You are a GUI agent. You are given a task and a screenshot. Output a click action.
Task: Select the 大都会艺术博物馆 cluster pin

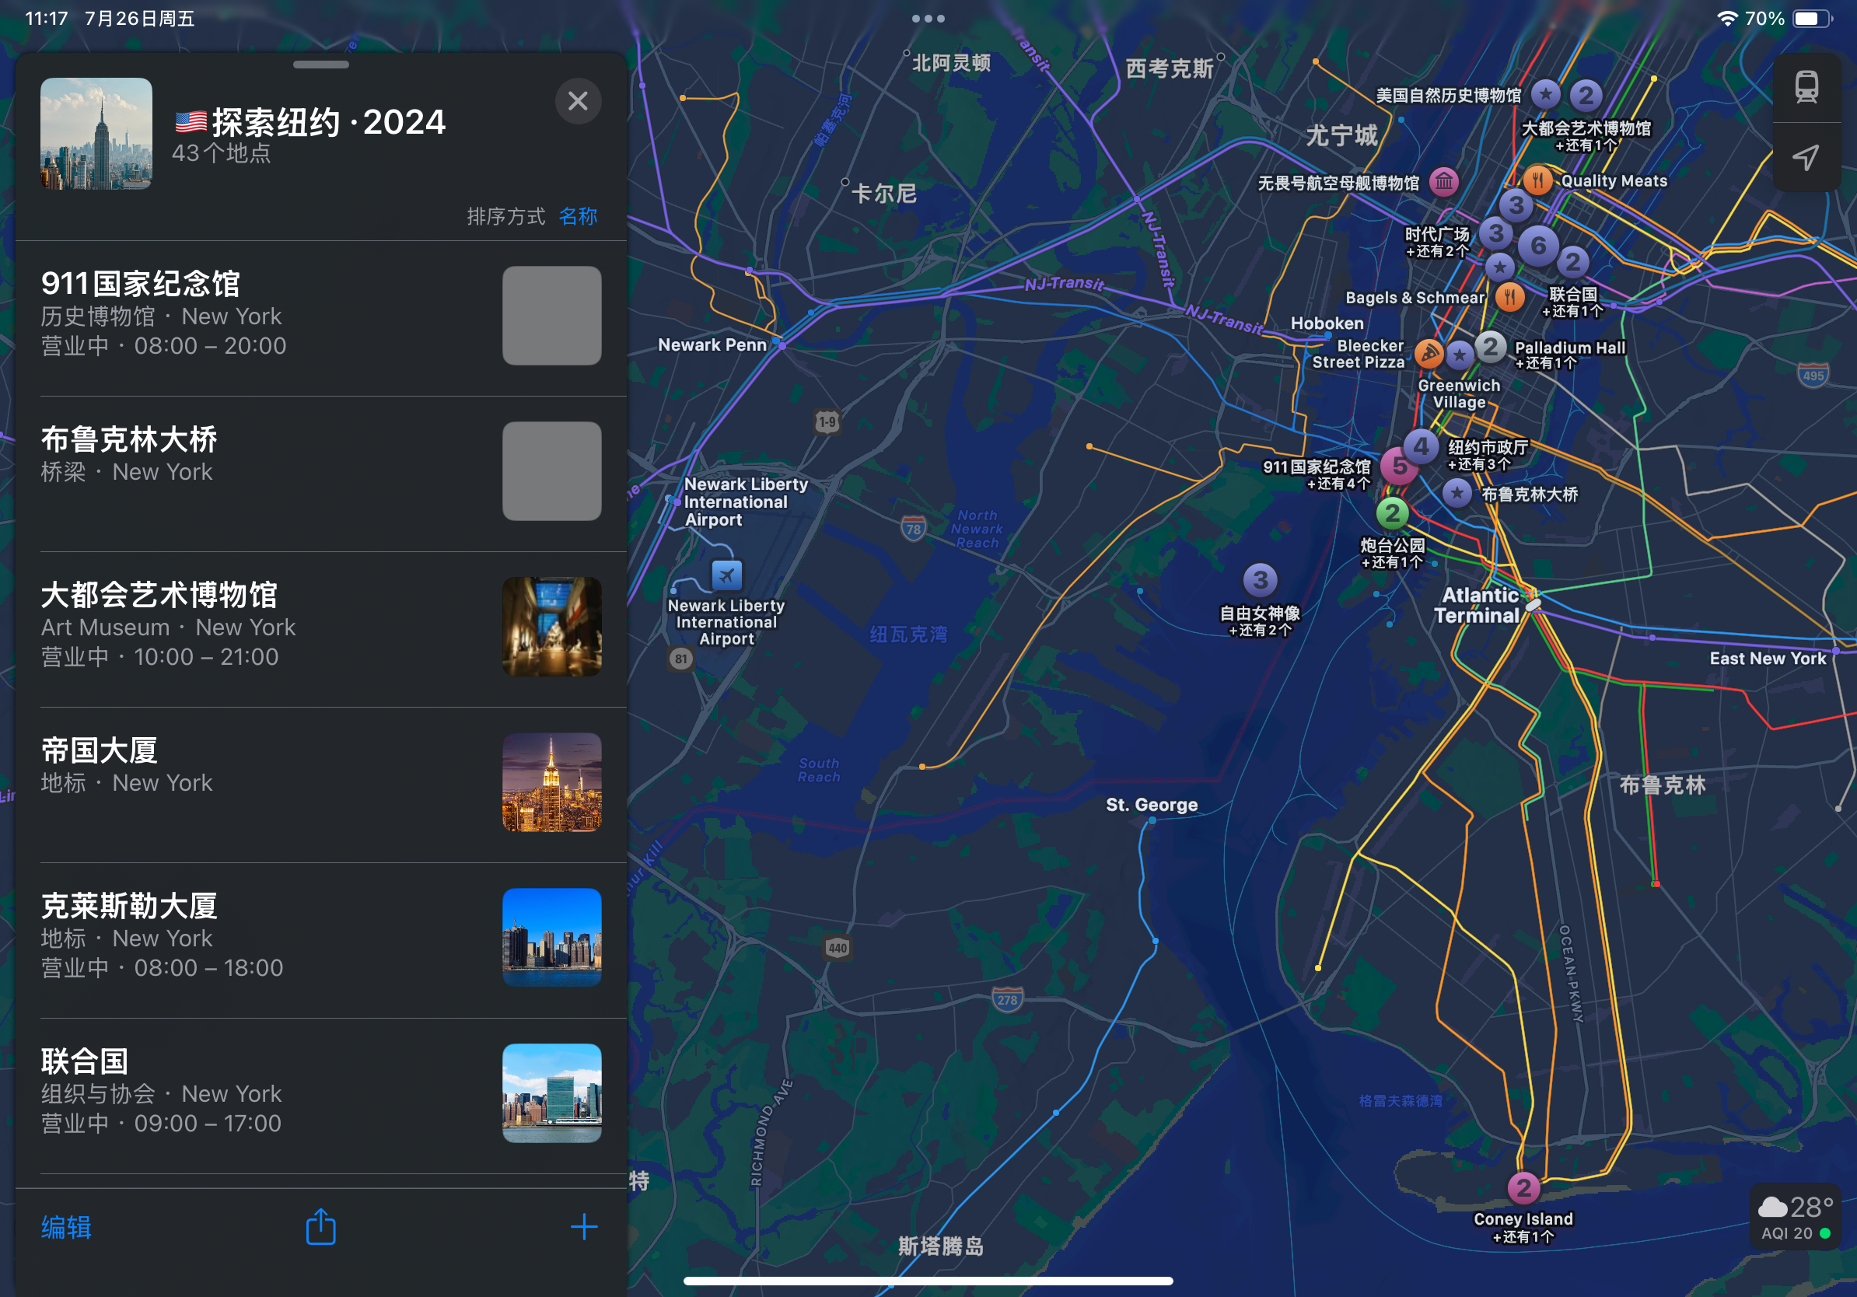click(1586, 96)
